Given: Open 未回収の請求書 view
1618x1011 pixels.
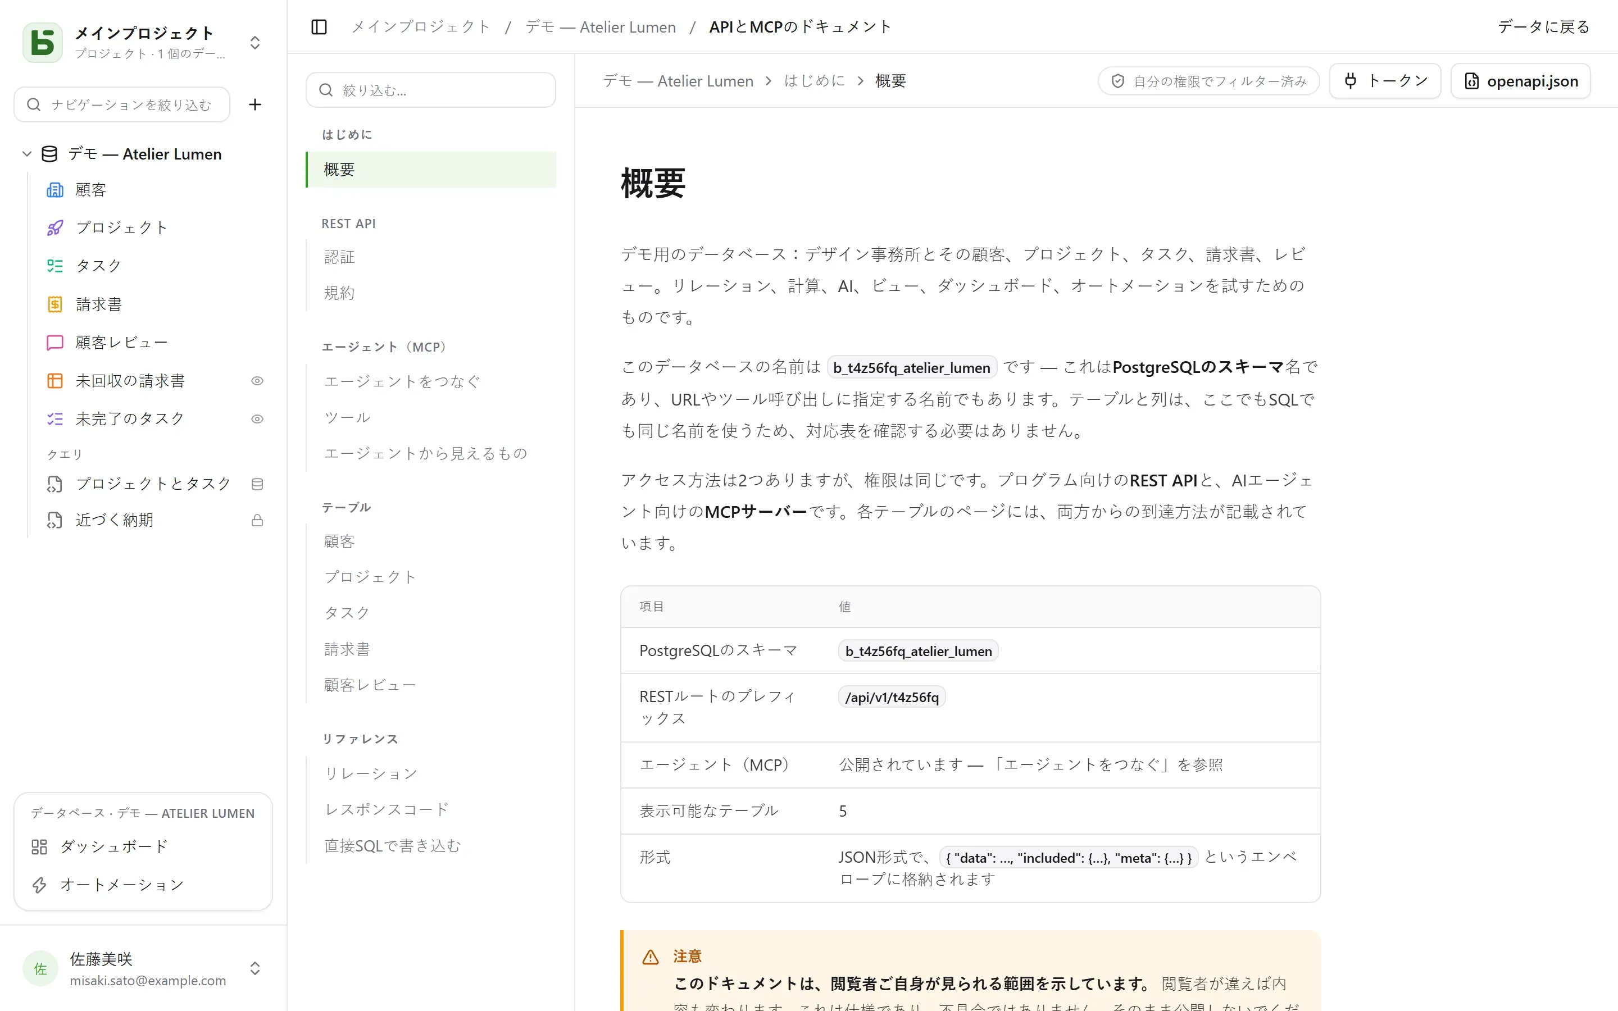Looking at the screenshot, I should [130, 380].
